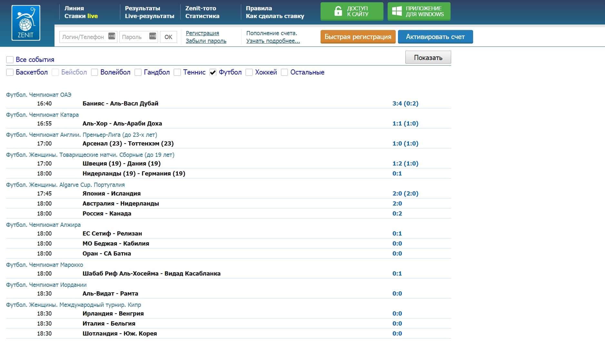Click 'Женщины. Algarve Cup. Португалия' heading

[x=65, y=185]
